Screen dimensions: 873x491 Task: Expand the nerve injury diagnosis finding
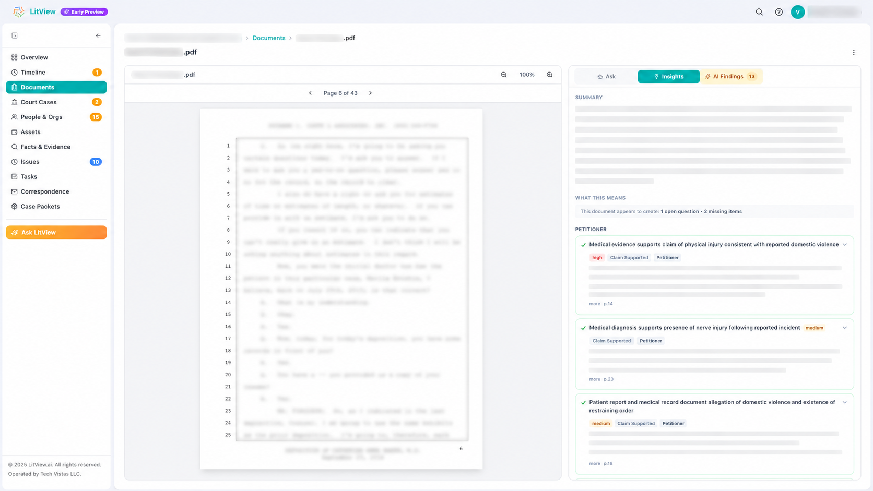pyautogui.click(x=845, y=328)
